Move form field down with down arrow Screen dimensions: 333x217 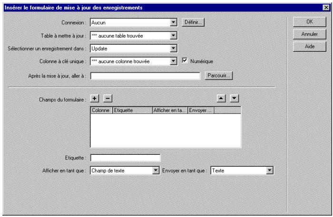coord(234,98)
